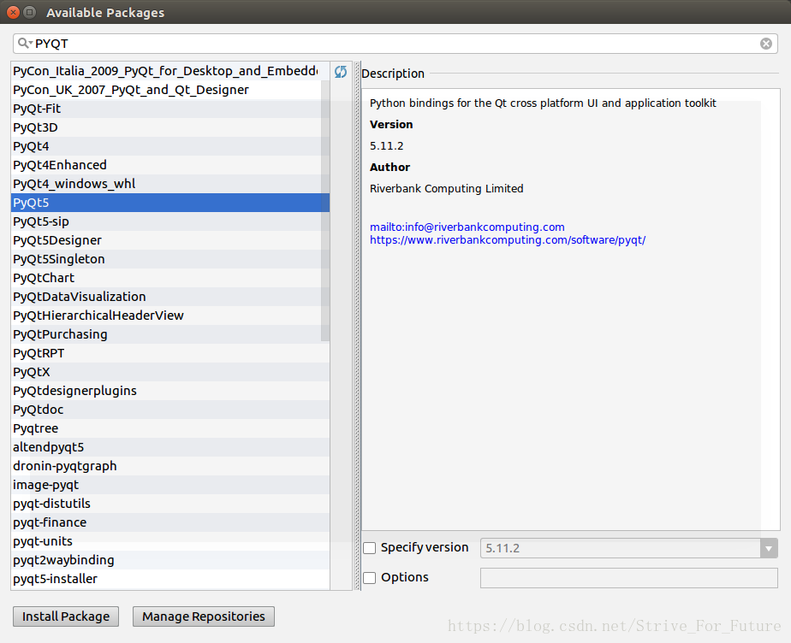The image size is (791, 643).
Task: Enable the Options checkbox
Action: coord(370,577)
